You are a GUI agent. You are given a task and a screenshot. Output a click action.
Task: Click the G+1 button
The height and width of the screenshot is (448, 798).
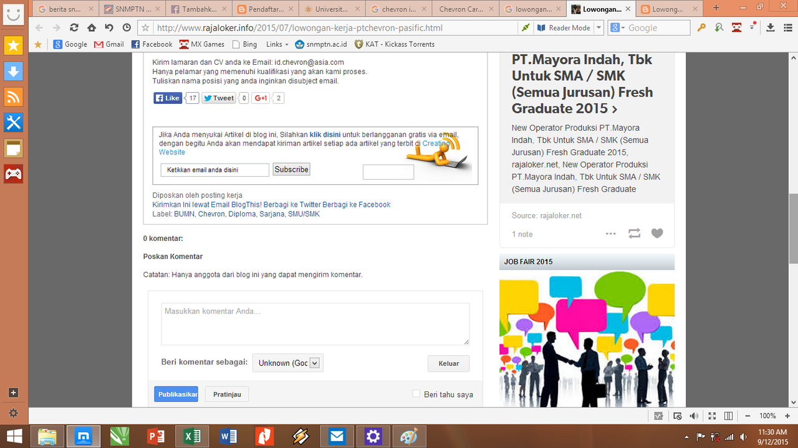click(261, 98)
